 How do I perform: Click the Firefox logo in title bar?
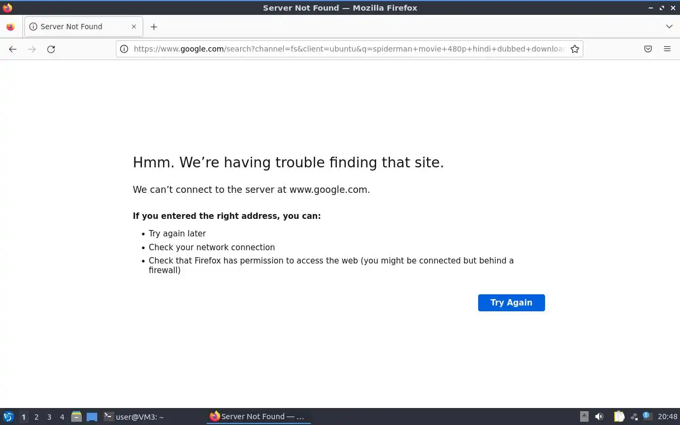coord(7,7)
